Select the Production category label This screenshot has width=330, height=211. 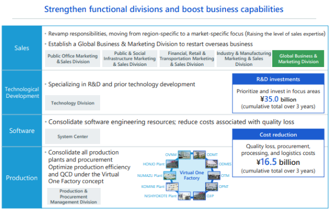(x=21, y=178)
